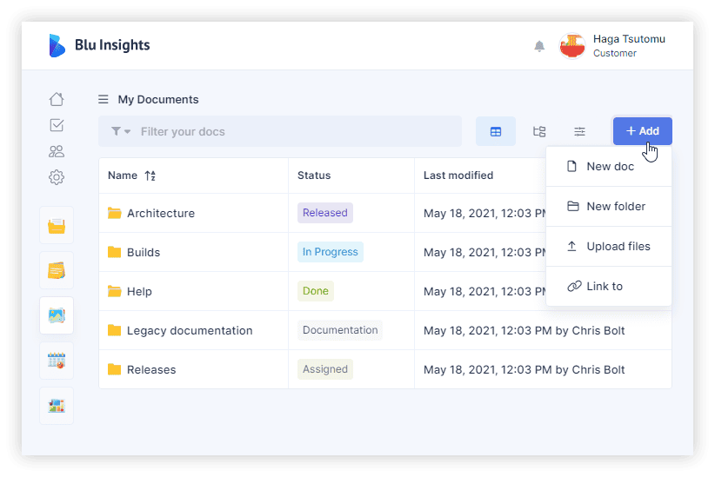This screenshot has height=477, width=715.
Task: Click the Assigned status badge
Action: click(325, 369)
